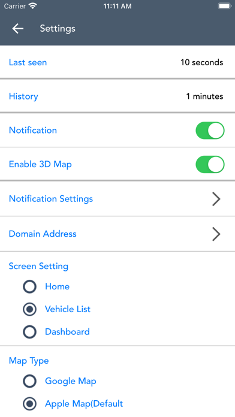Open the Last seen setting row
The height and width of the screenshot is (417, 235).
point(117,62)
